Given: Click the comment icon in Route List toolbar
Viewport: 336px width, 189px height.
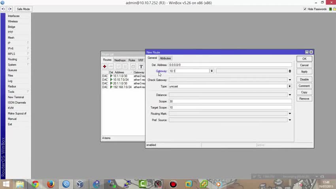Looking at the screenshot, I should (133, 67).
